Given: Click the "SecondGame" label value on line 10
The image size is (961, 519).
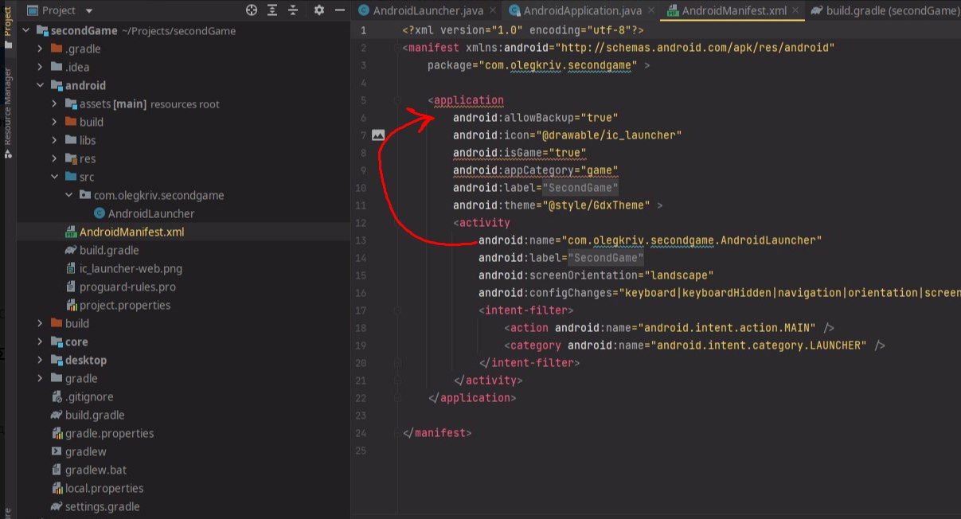Looking at the screenshot, I should coord(580,188).
